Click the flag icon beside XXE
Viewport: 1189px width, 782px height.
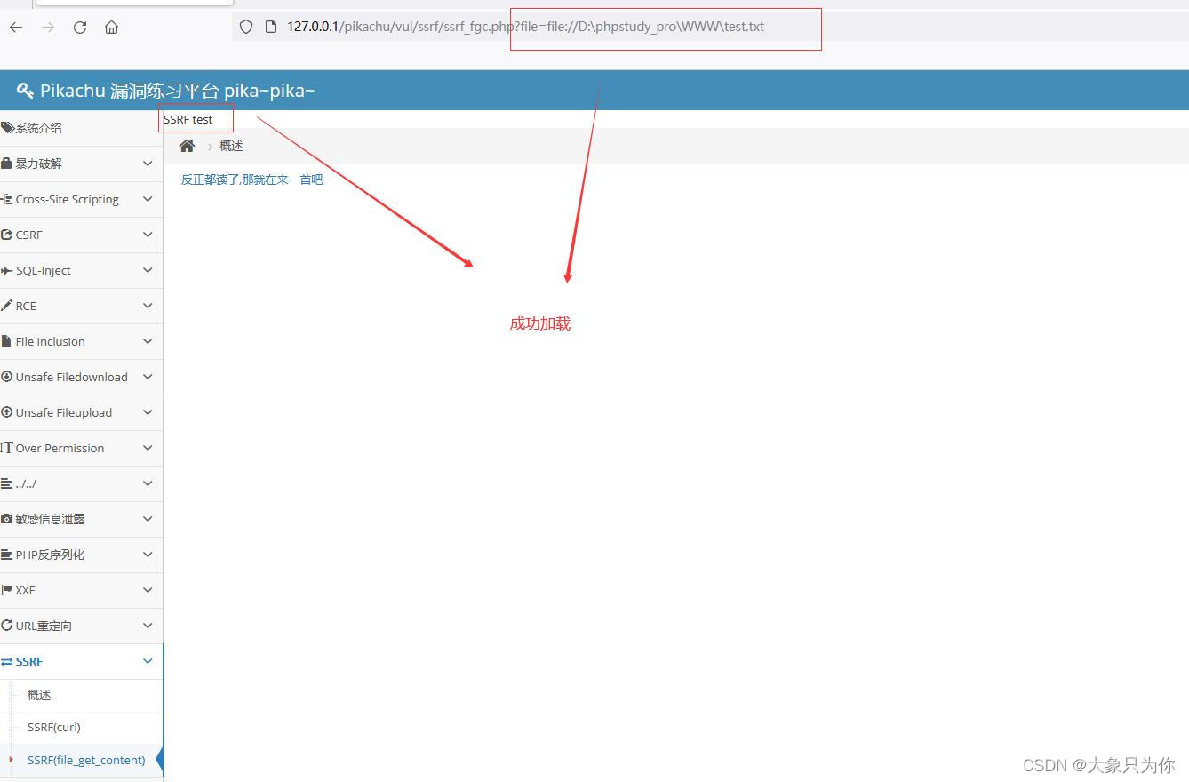click(7, 590)
